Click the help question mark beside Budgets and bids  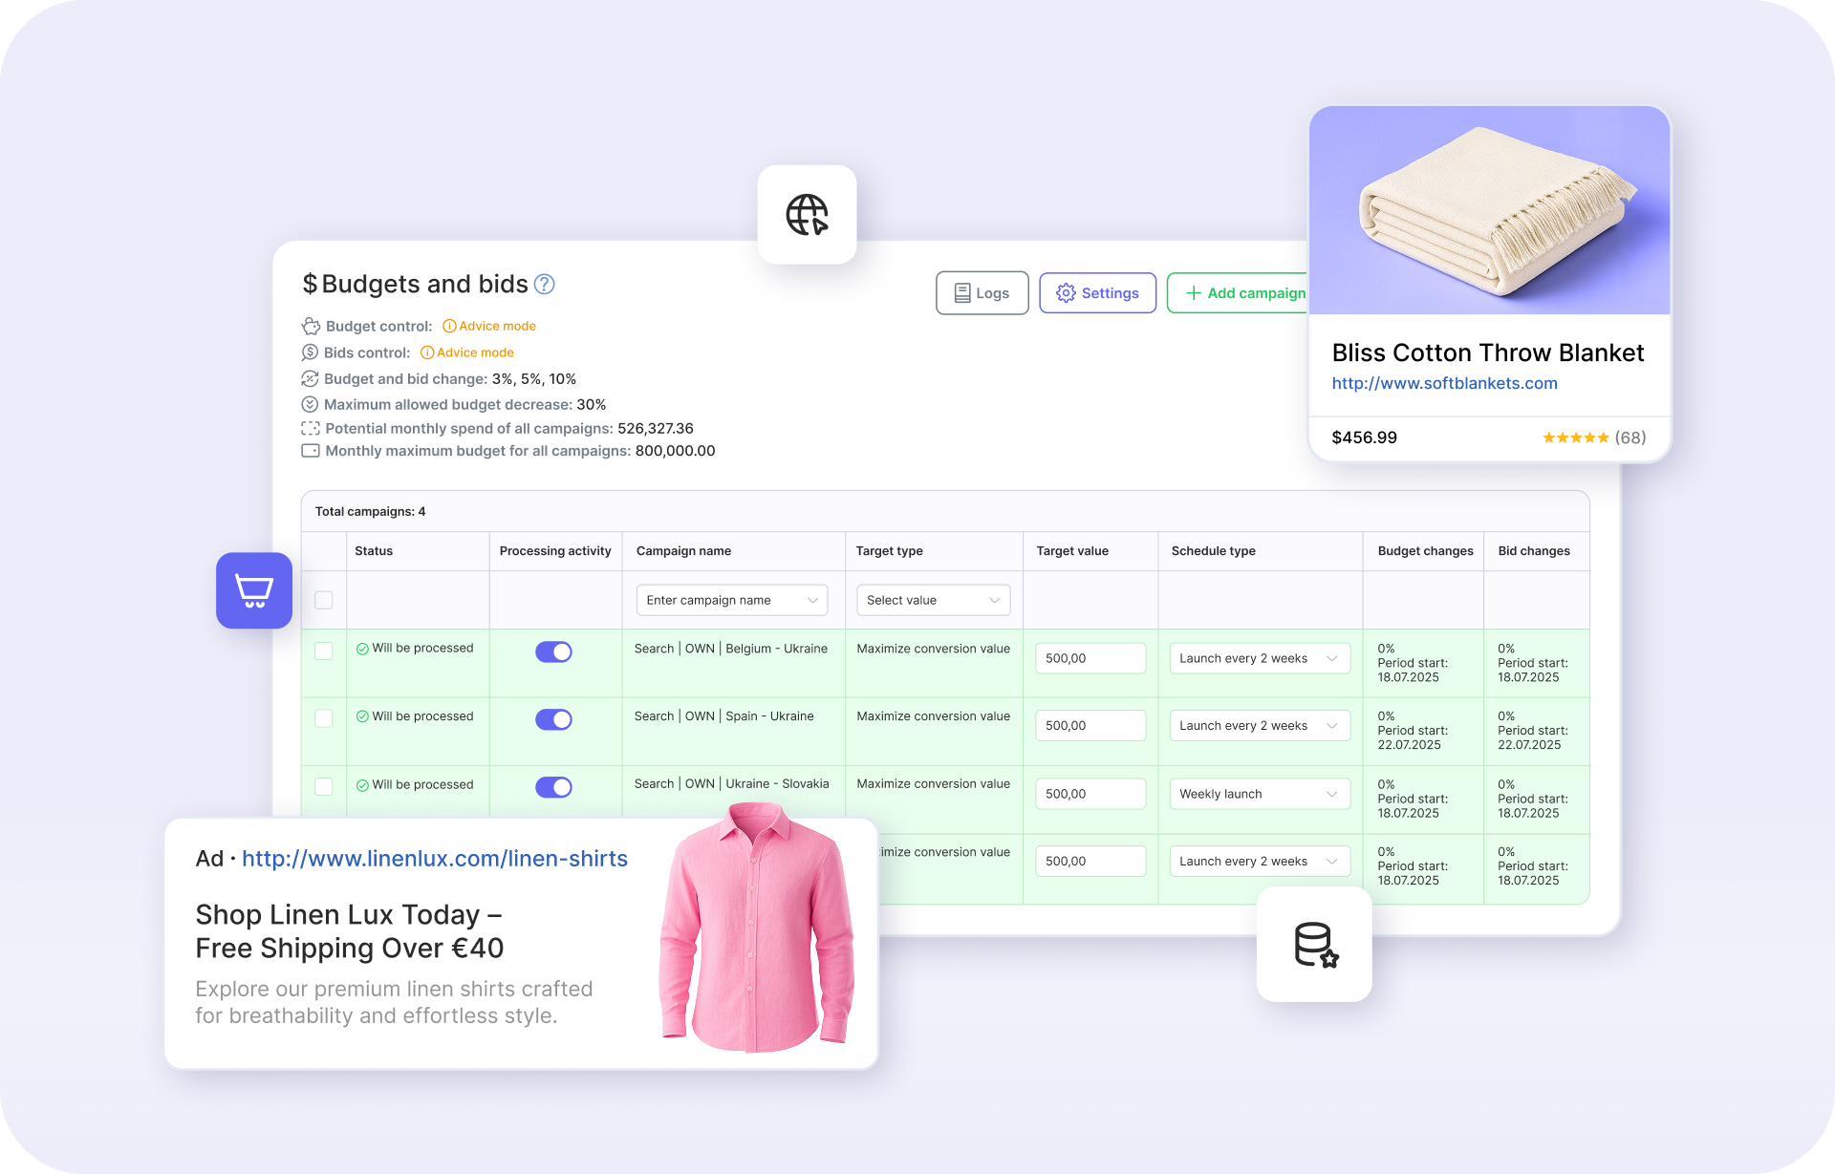(x=544, y=285)
